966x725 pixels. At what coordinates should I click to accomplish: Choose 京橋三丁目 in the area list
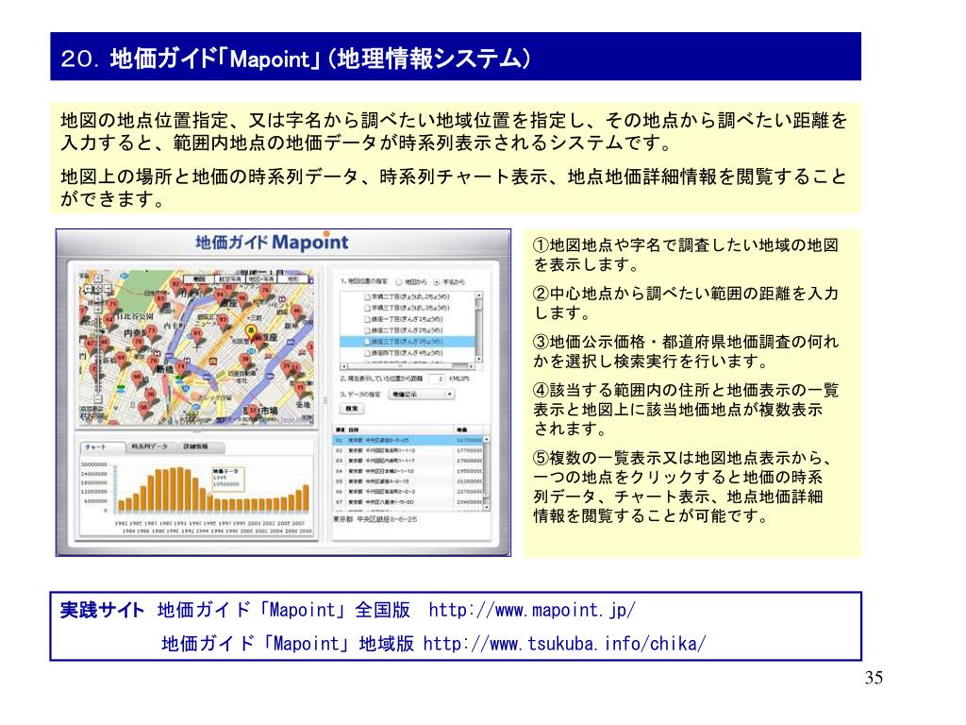tap(408, 308)
